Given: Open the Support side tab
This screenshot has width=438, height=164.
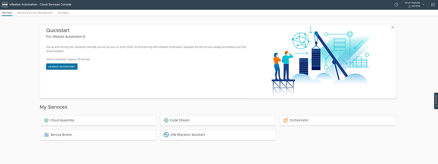Looking at the screenshot, I should click(436, 101).
